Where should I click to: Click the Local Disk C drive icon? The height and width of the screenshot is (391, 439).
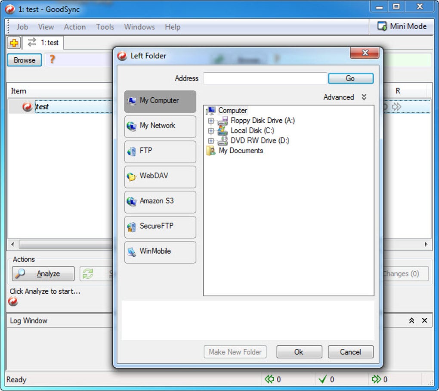(x=223, y=130)
